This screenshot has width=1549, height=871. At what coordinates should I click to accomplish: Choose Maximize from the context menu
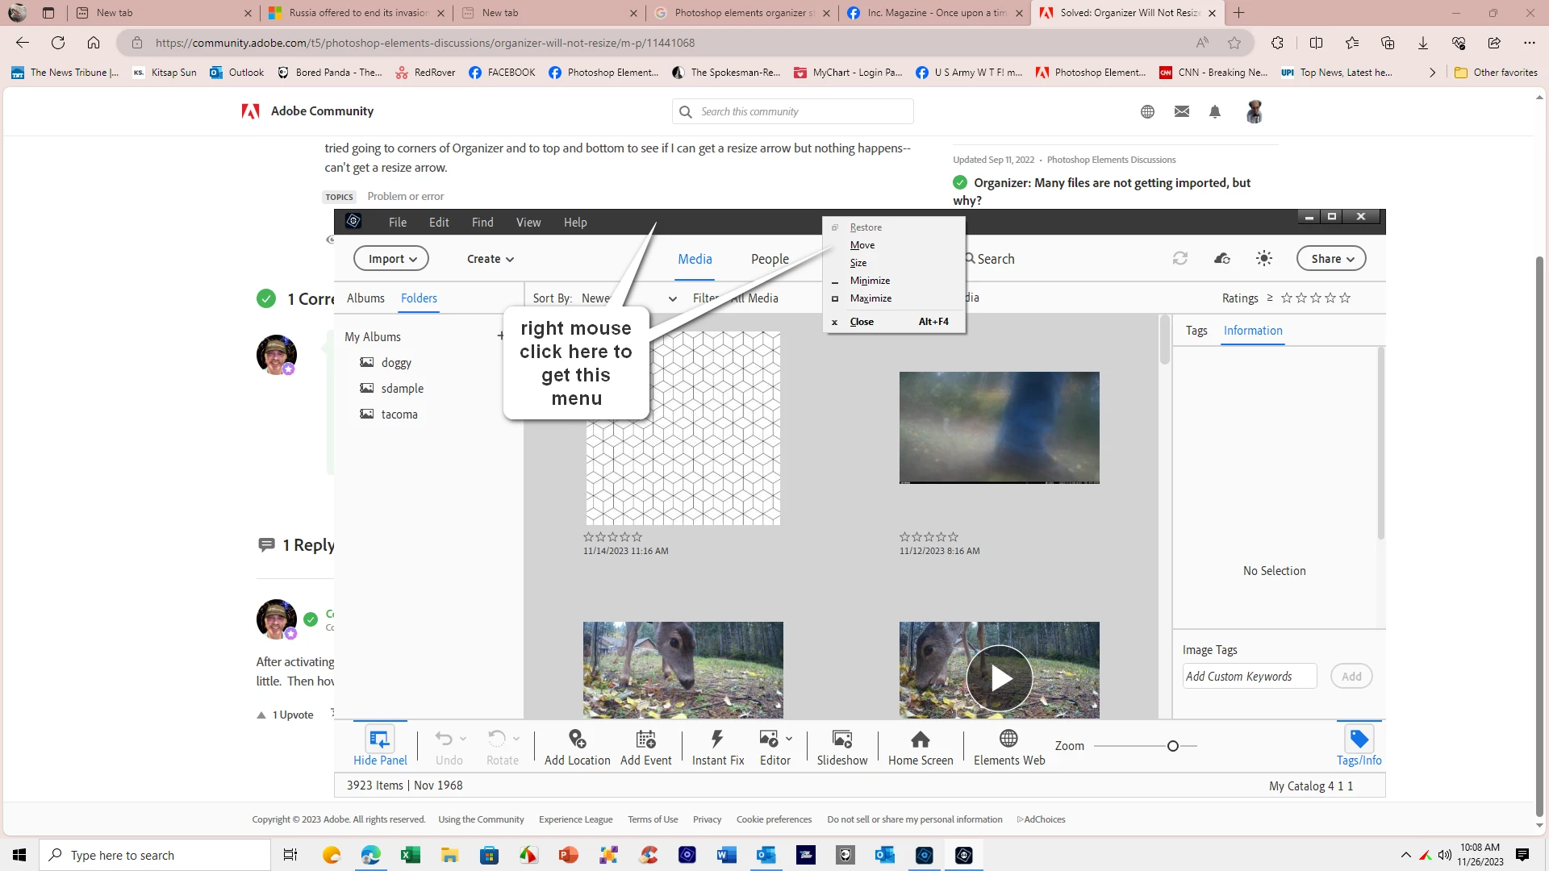point(871,298)
